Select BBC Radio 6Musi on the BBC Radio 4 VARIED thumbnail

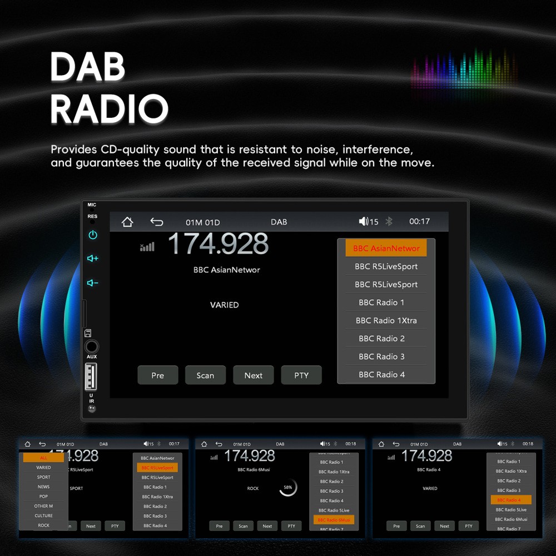click(x=511, y=519)
